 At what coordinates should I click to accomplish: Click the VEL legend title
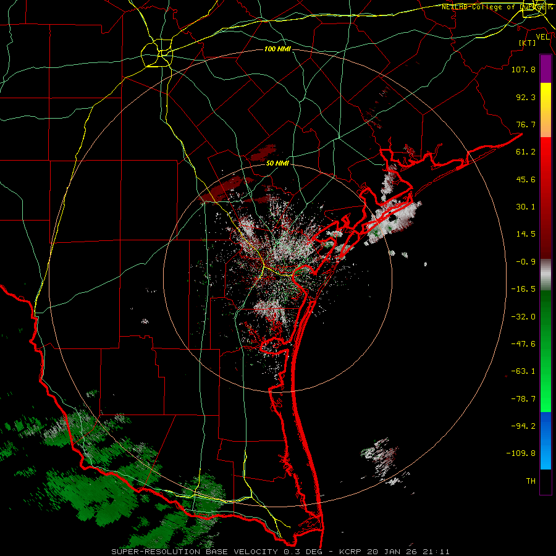[542, 37]
